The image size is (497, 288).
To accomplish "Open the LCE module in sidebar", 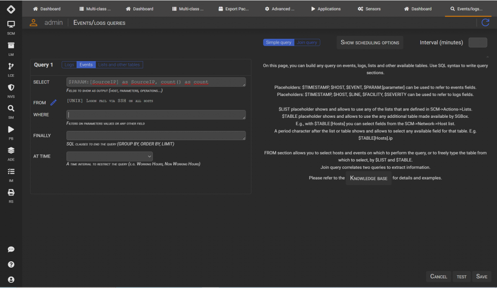I will [x=11, y=70].
